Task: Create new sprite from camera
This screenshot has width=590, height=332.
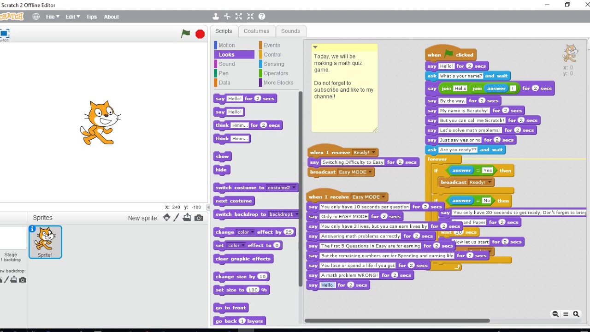Action: pos(199,218)
